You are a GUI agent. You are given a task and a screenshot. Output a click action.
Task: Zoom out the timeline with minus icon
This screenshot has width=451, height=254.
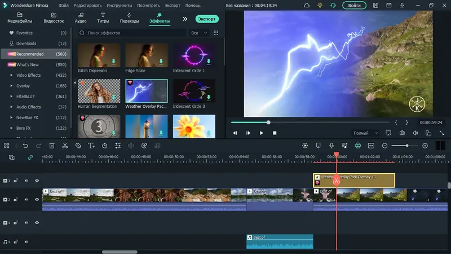385,146
